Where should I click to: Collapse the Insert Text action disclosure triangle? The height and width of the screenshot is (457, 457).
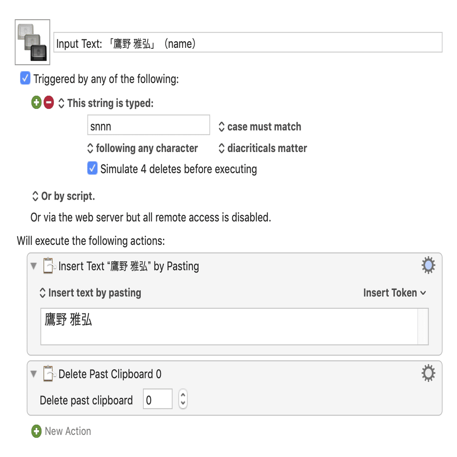point(33,266)
